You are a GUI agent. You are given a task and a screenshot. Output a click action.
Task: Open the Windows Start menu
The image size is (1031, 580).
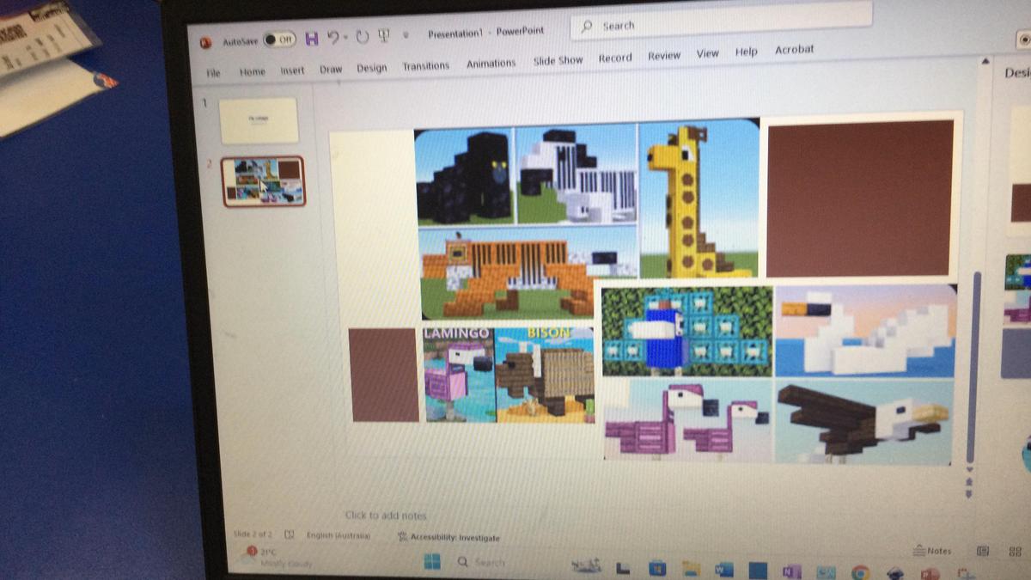coord(432,561)
